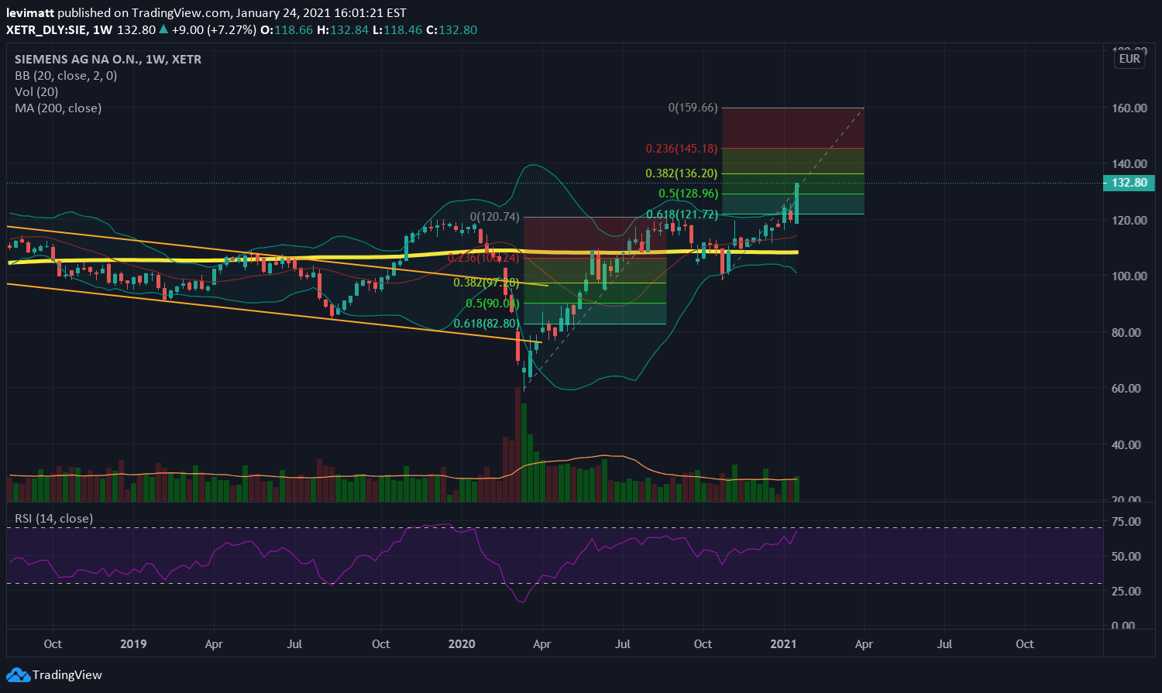Click the 0.382(136.20) Fibonacci level label
Screen dimensions: 1162x693
coord(682,173)
